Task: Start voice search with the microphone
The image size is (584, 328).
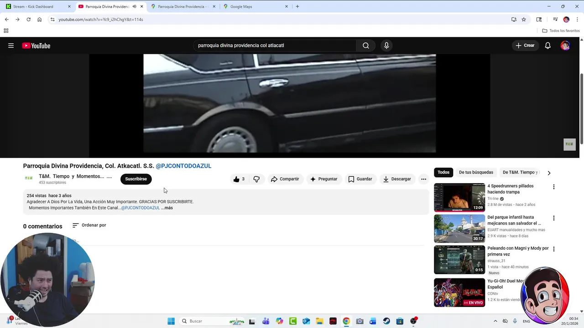Action: pyautogui.click(x=386, y=46)
